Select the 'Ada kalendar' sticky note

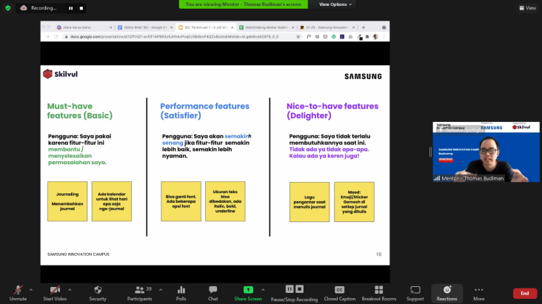(x=112, y=201)
